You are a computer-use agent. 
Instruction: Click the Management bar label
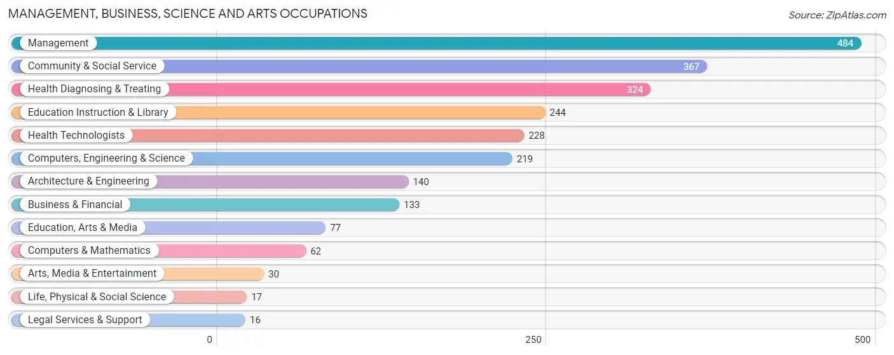click(x=58, y=43)
